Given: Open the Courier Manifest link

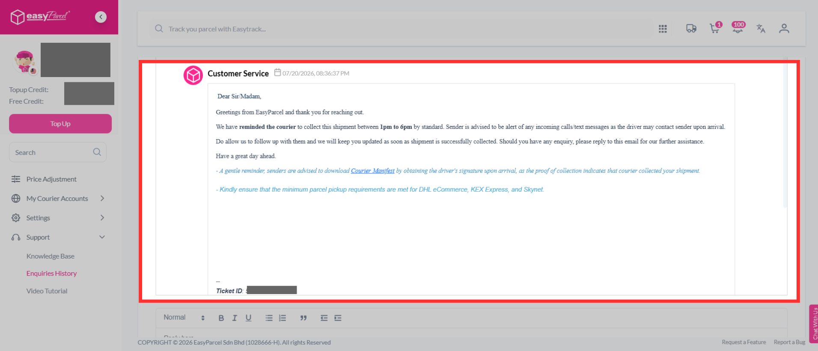Looking at the screenshot, I should tap(373, 171).
